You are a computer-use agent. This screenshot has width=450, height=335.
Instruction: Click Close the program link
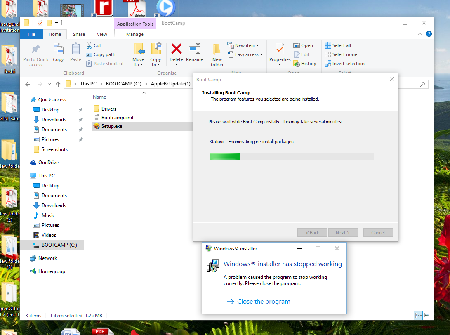283,301
